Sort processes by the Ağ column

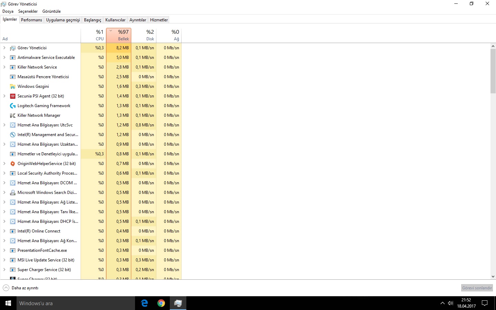(x=169, y=35)
